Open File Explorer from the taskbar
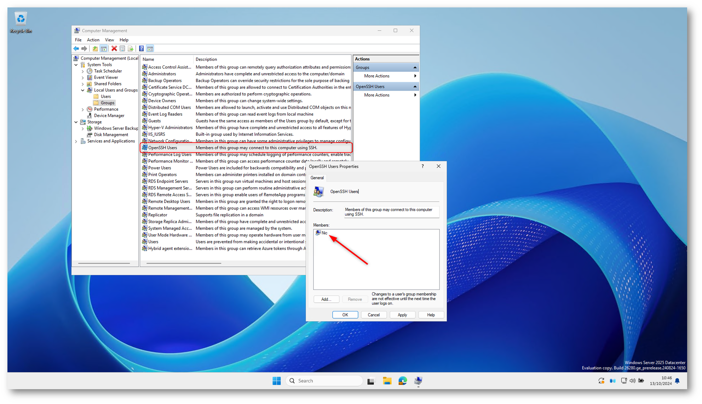Image resolution: width=702 pixels, height=404 pixels. click(387, 381)
